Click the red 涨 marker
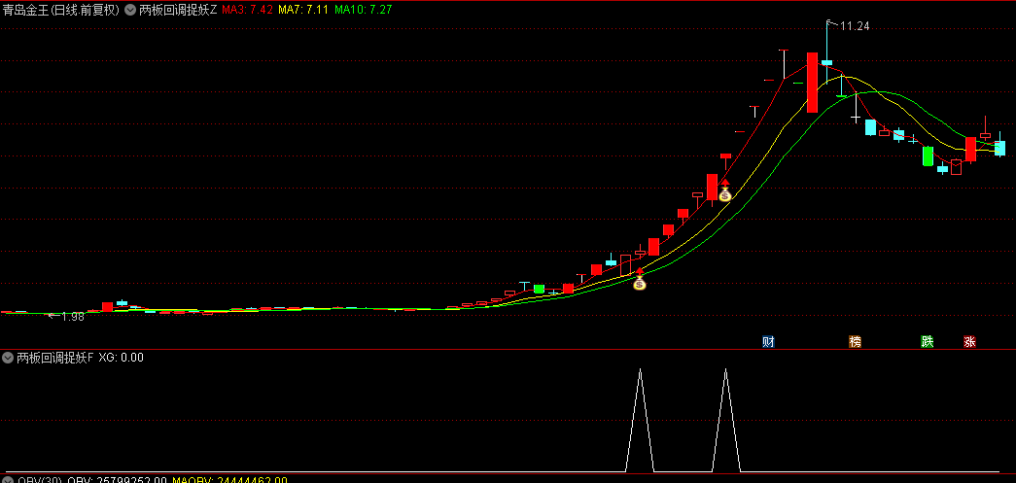Viewport: 1016px width, 483px height. (969, 342)
